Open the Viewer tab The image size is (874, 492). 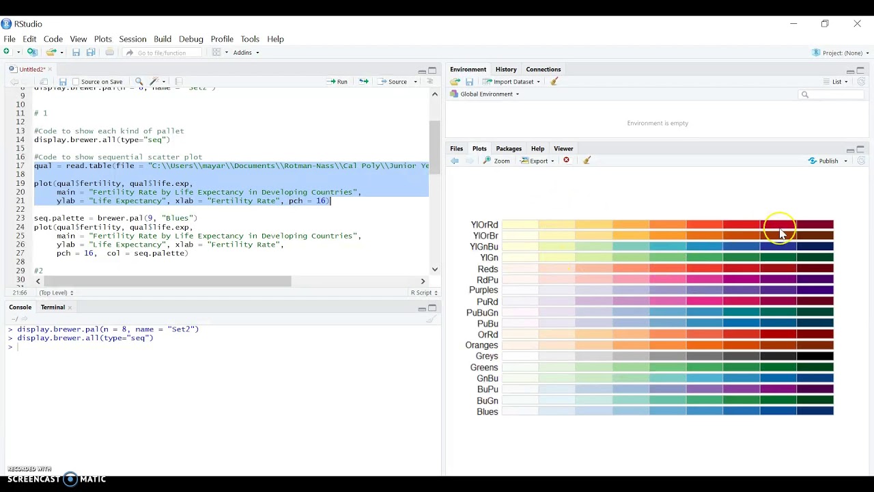point(563,148)
